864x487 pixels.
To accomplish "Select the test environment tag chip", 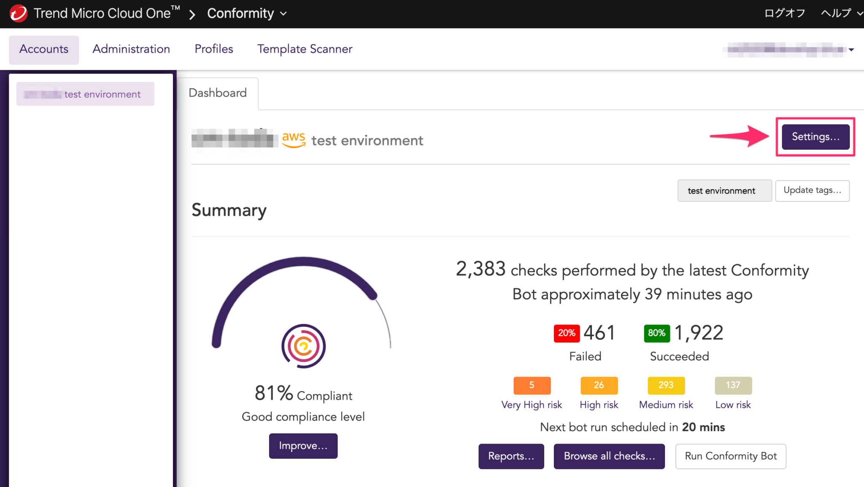I will (x=724, y=190).
